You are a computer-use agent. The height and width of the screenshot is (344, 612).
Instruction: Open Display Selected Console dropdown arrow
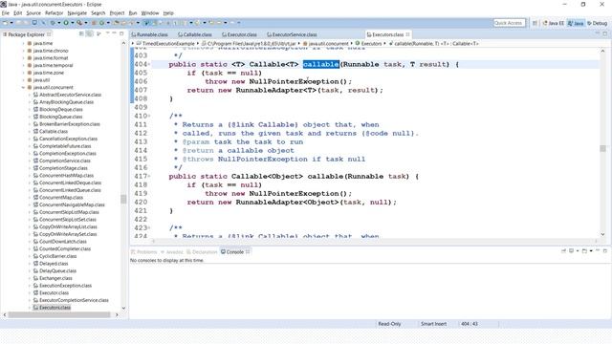578,251
